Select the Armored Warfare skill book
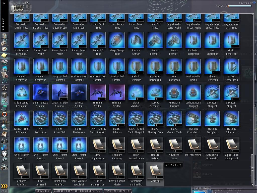The image size is (257, 193). [x=22, y=174]
